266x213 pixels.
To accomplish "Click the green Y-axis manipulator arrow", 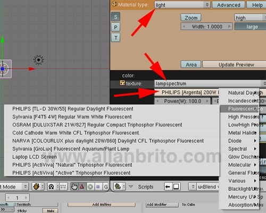I will (3, 39).
